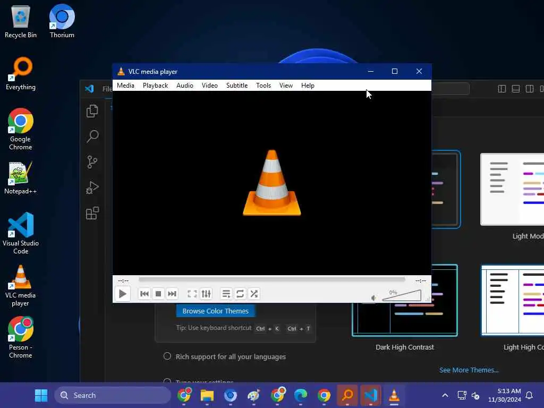Screen dimensions: 544x408
Task: Open Extensions view in VS Code
Action: pyautogui.click(x=92, y=213)
